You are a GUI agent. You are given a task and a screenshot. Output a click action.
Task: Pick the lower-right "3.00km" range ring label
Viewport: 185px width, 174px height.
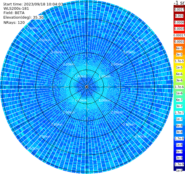pos(129,124)
